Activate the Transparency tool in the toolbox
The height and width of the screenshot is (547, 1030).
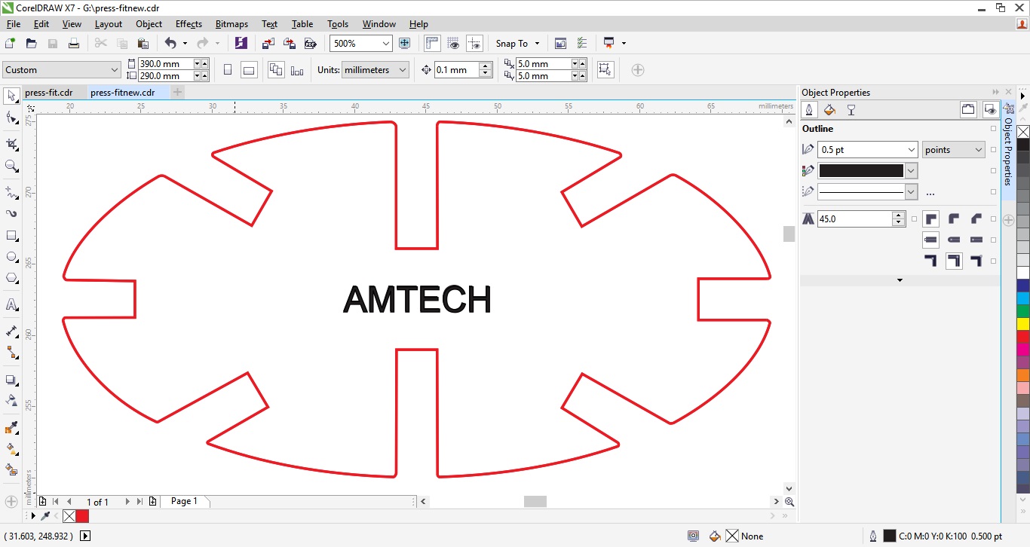point(11,400)
